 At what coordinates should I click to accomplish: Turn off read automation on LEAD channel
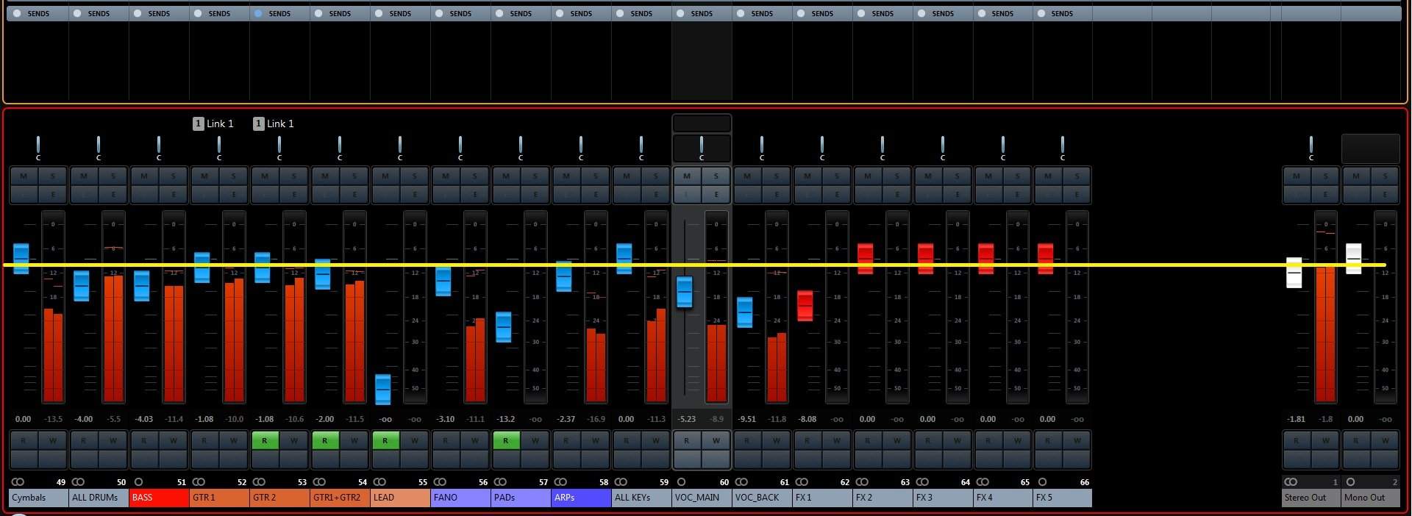pyautogui.click(x=385, y=441)
